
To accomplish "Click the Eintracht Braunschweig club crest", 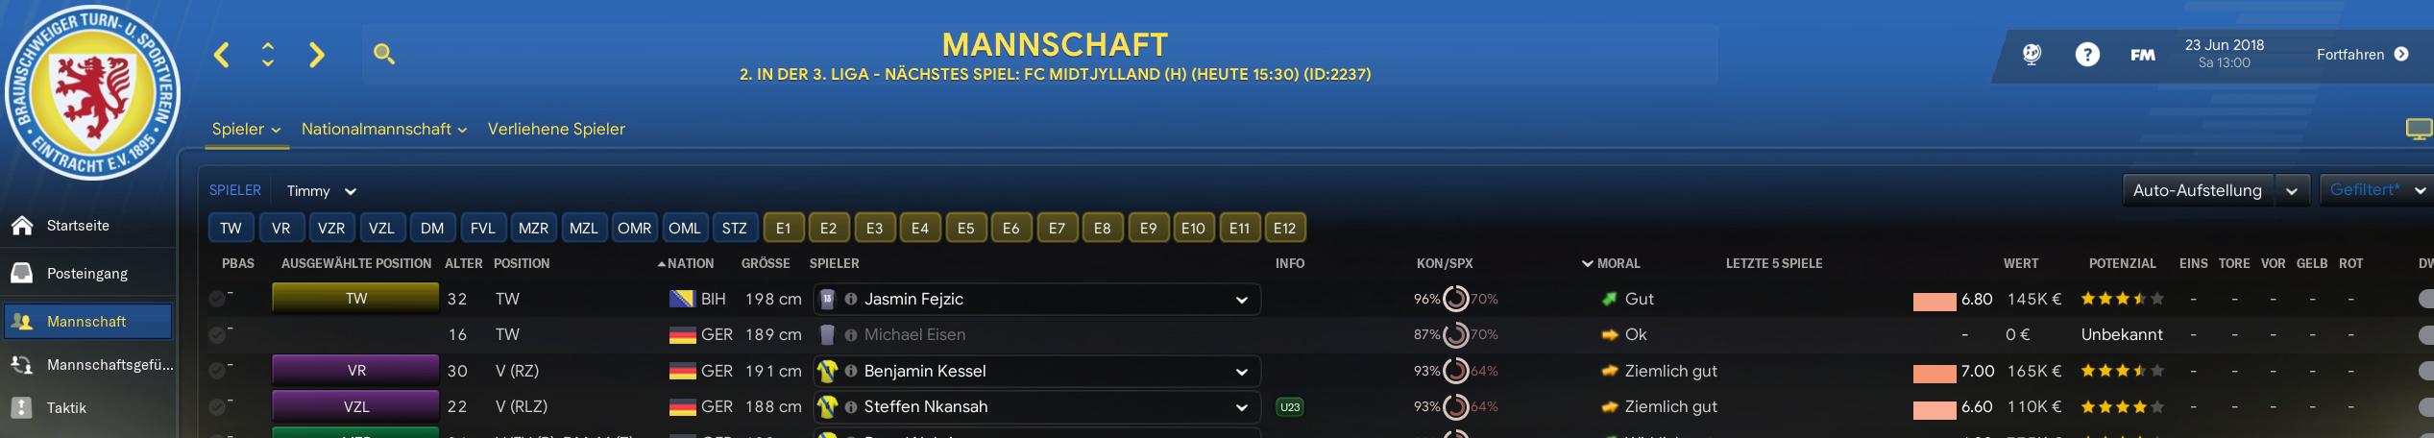I will tap(92, 92).
